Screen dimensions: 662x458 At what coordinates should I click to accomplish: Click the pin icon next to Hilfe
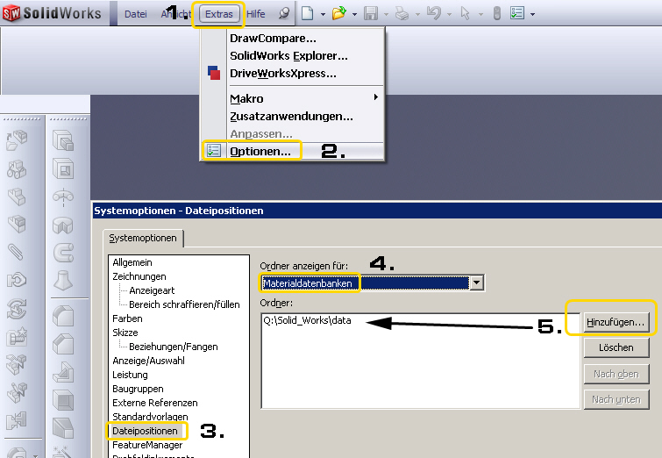tap(285, 13)
